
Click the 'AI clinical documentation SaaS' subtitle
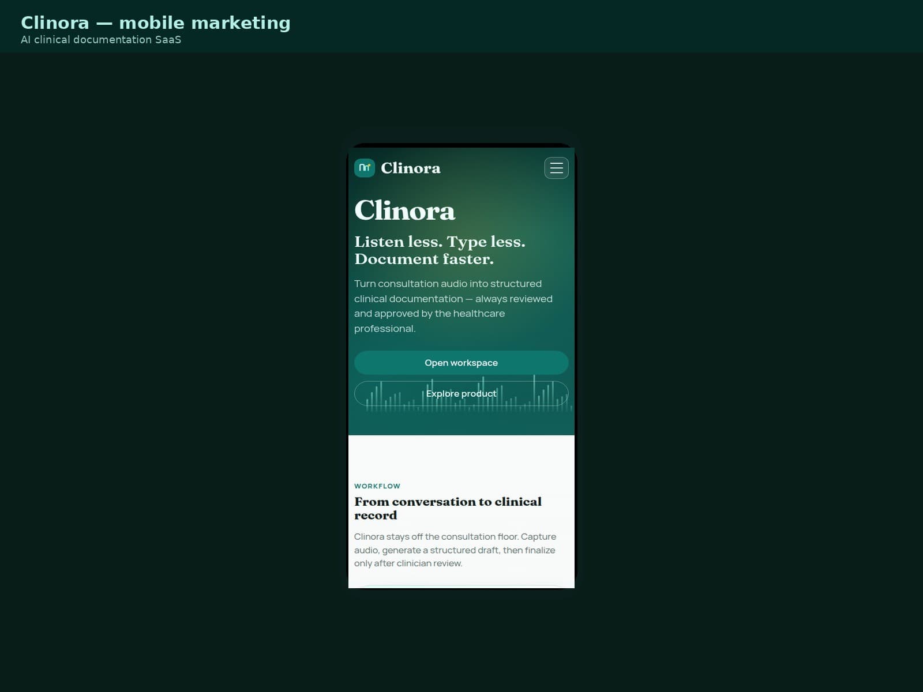tap(101, 40)
